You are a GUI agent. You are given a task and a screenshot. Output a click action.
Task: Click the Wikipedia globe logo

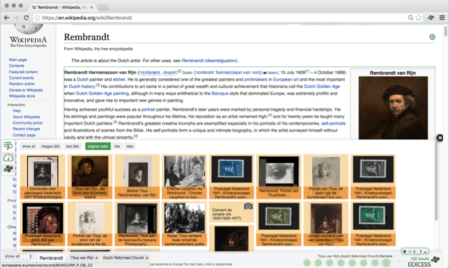28,29
